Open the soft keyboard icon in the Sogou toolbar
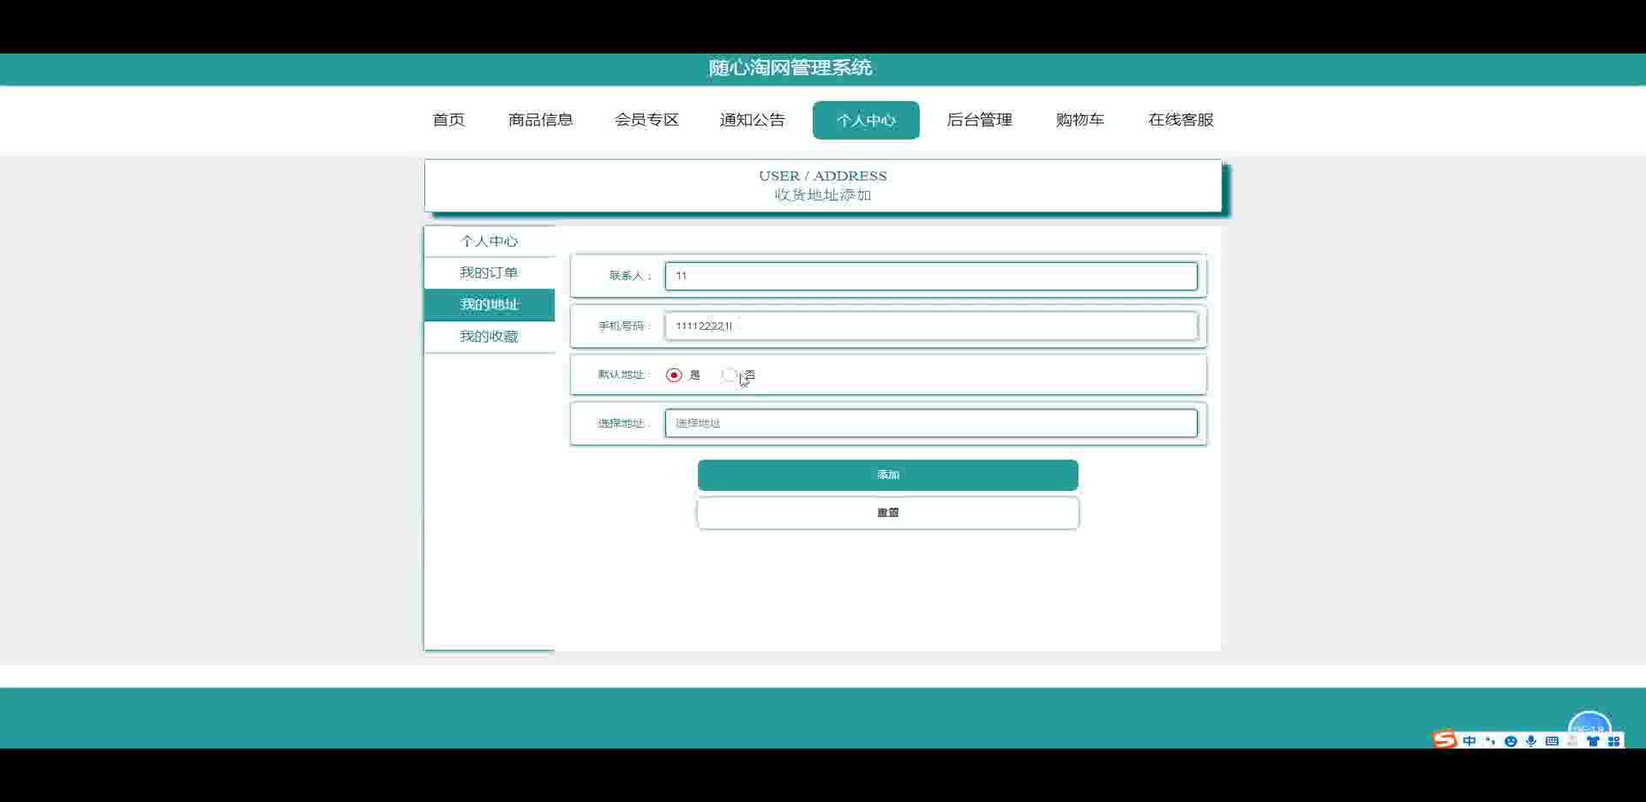Screen dimensions: 1646x802 click(x=1552, y=741)
